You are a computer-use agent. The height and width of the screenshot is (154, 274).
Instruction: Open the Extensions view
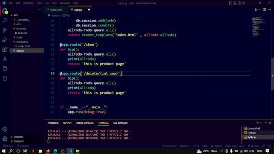click(x=5, y=50)
